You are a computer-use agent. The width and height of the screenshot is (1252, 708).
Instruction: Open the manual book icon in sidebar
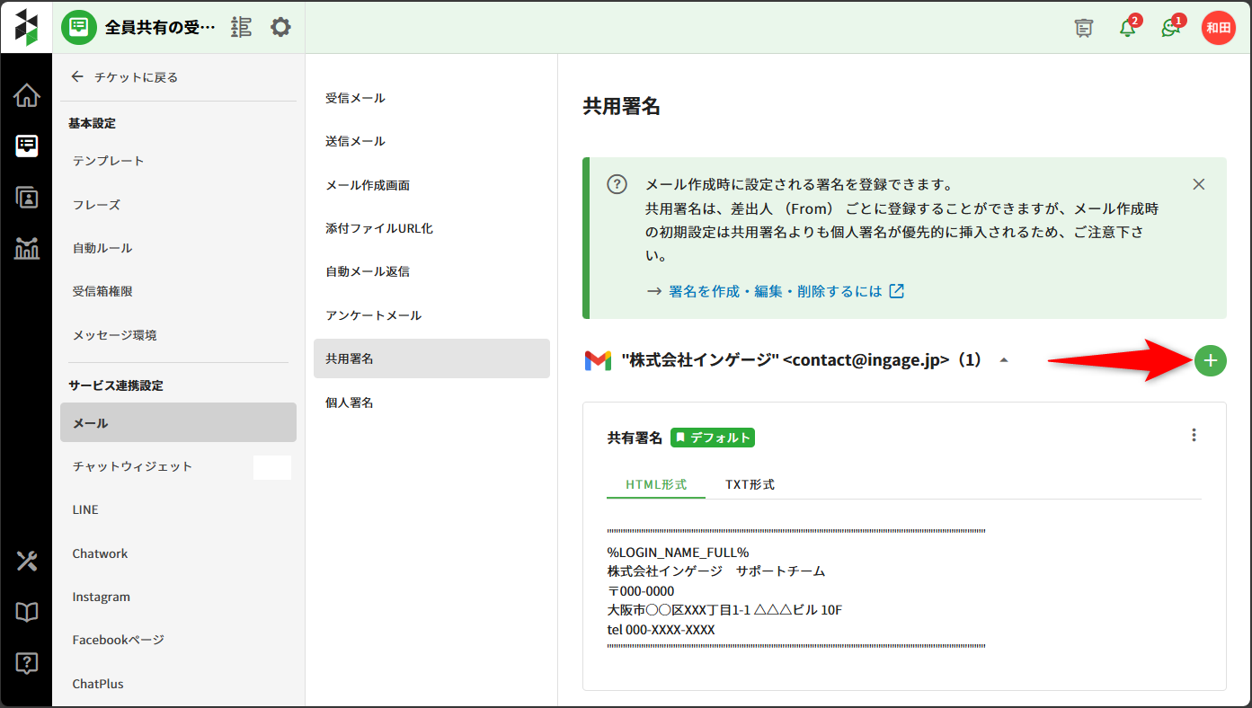coord(26,613)
